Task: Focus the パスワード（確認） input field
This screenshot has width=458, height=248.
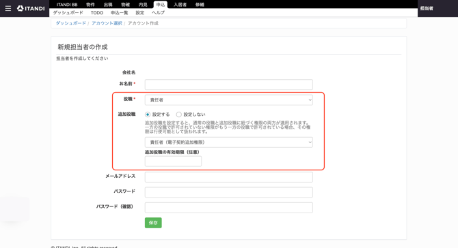Action: click(x=229, y=208)
